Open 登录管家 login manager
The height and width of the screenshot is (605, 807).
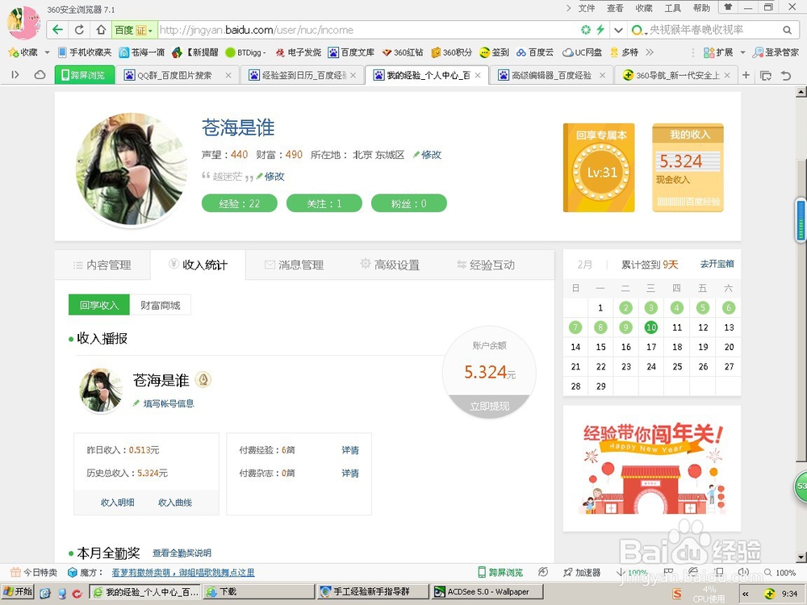tap(776, 52)
